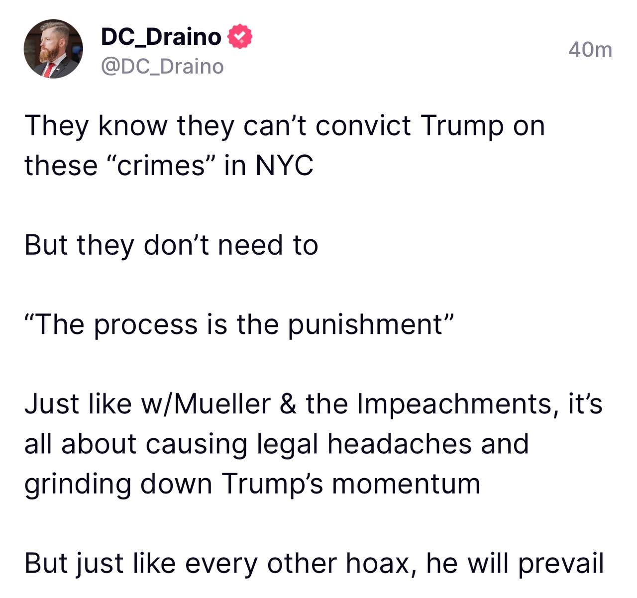Click the word "momentum" in the post

(x=406, y=483)
